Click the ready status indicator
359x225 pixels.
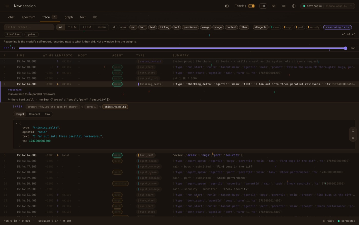328,221
